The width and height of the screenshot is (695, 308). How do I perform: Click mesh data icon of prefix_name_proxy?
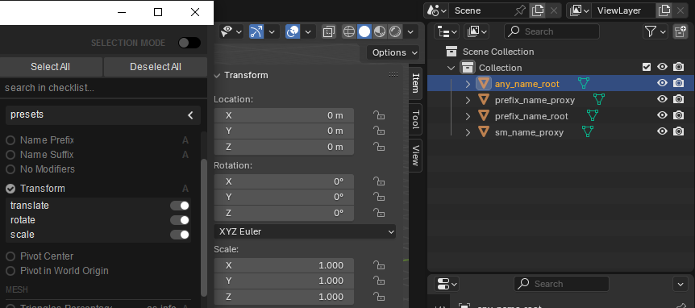tap(599, 99)
